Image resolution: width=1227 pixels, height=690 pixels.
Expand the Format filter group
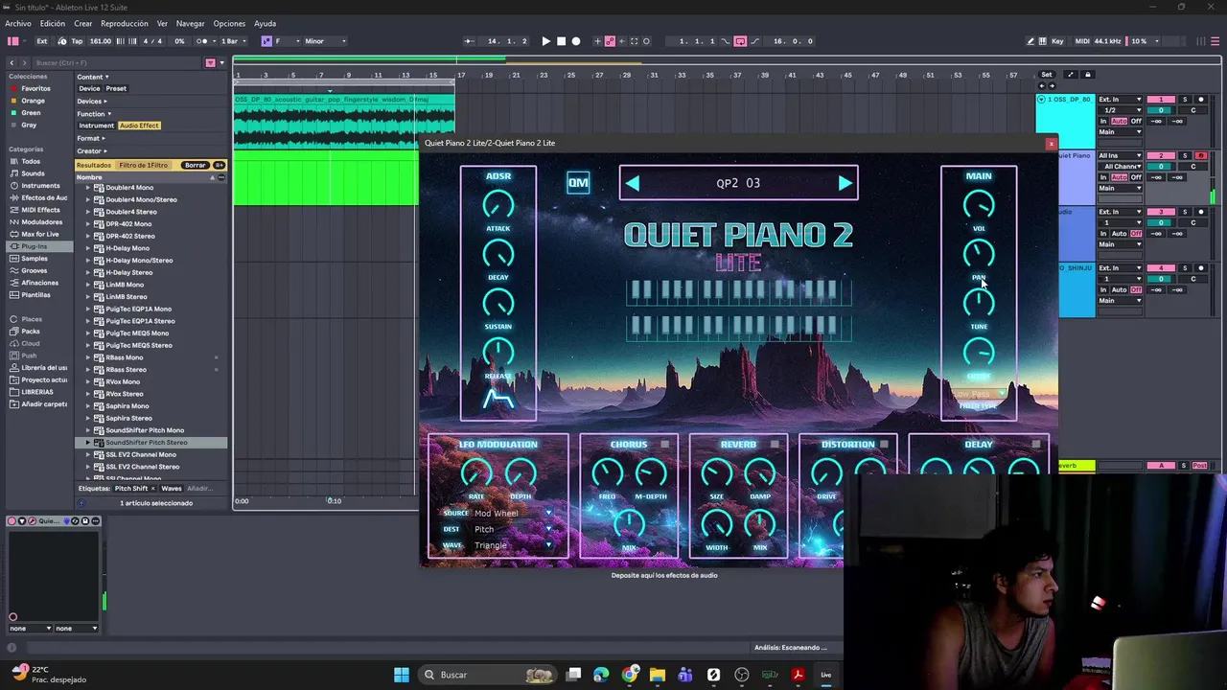(x=90, y=138)
